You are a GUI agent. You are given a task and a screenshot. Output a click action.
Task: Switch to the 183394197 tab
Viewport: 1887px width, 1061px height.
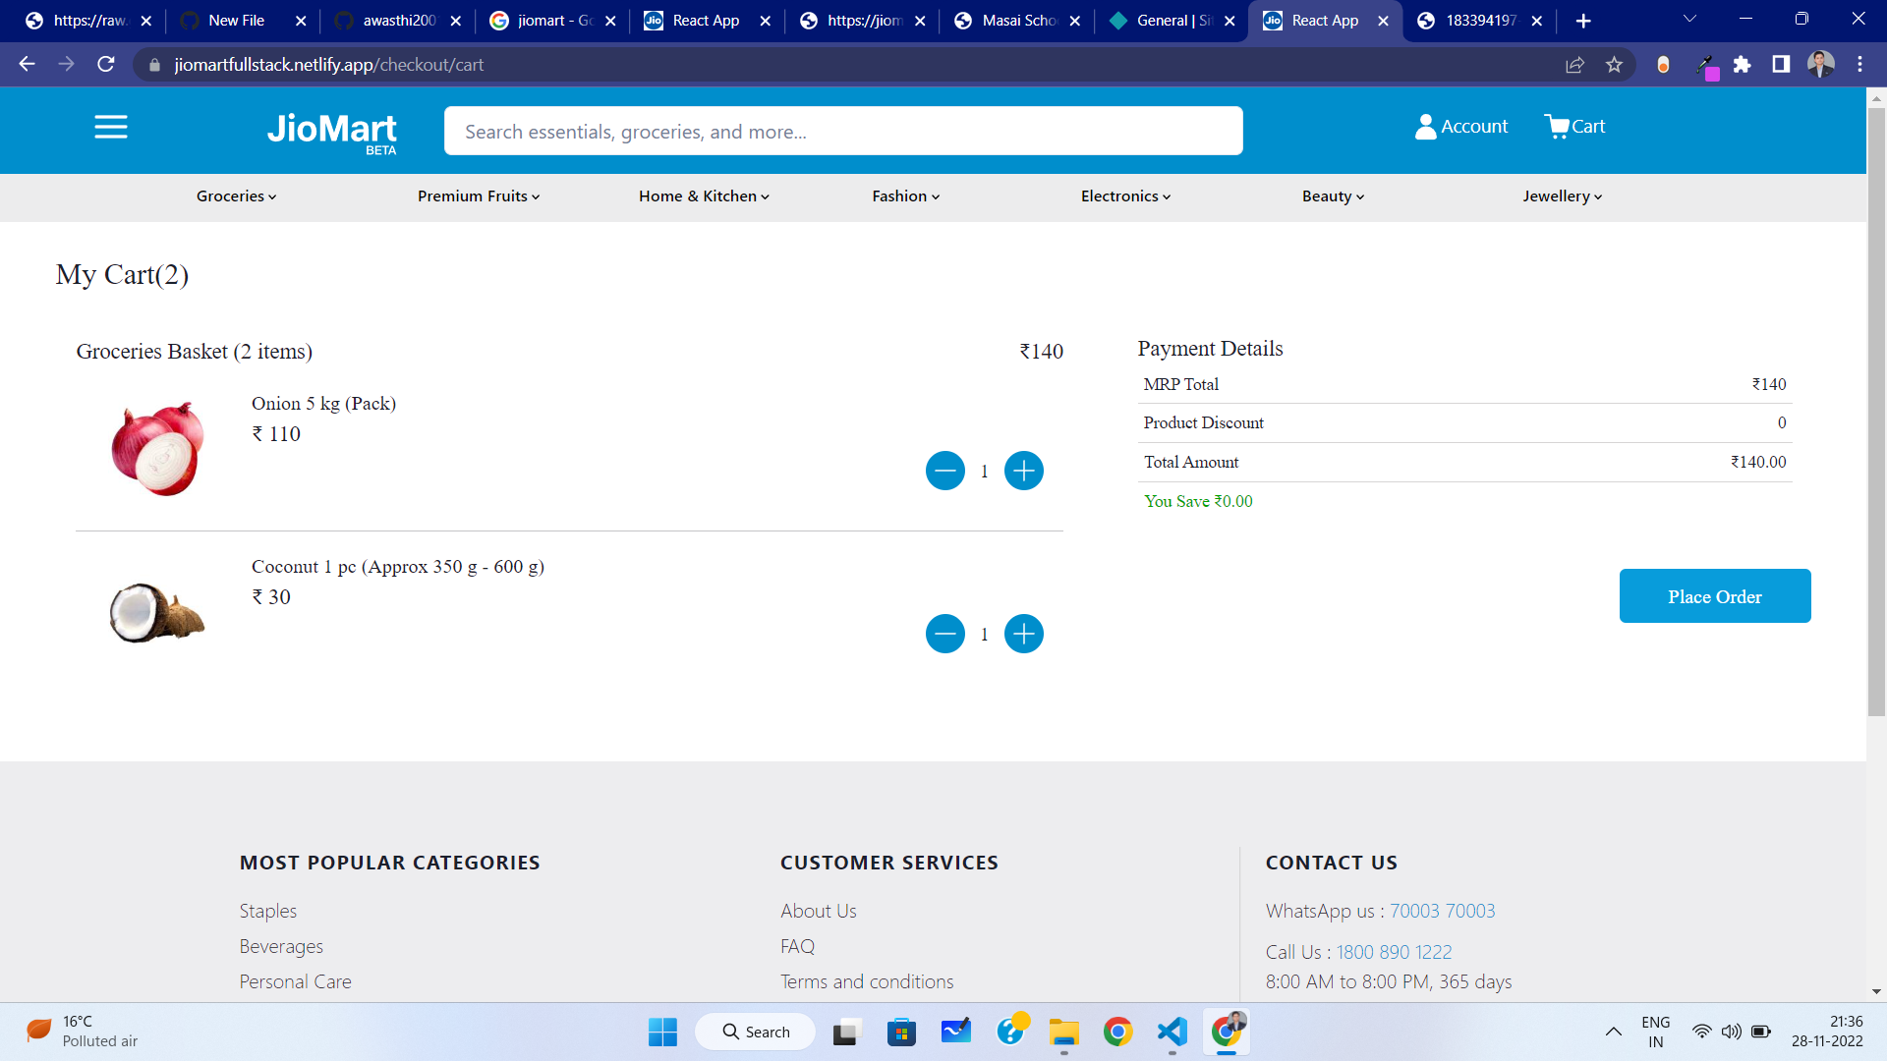click(x=1480, y=21)
